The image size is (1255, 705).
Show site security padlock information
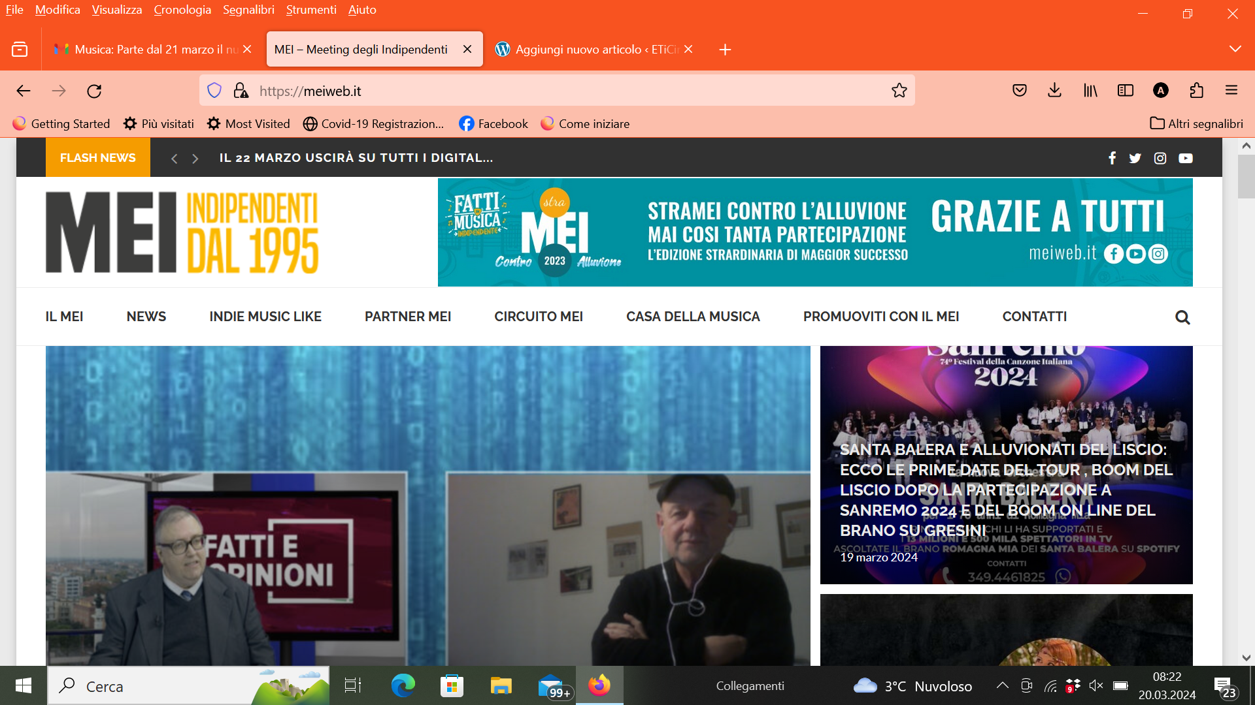click(x=241, y=91)
